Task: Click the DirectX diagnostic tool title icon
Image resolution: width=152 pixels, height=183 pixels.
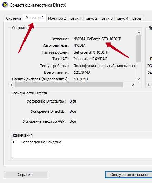Action: click(5, 5)
